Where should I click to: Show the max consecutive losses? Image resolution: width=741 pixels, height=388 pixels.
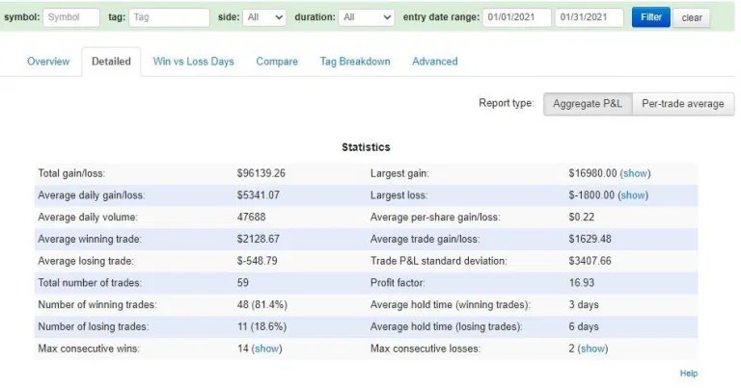[592, 349]
